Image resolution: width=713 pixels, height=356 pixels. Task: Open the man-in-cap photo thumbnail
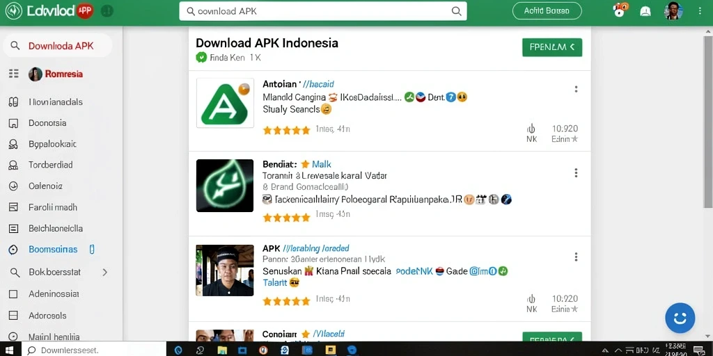tap(225, 270)
